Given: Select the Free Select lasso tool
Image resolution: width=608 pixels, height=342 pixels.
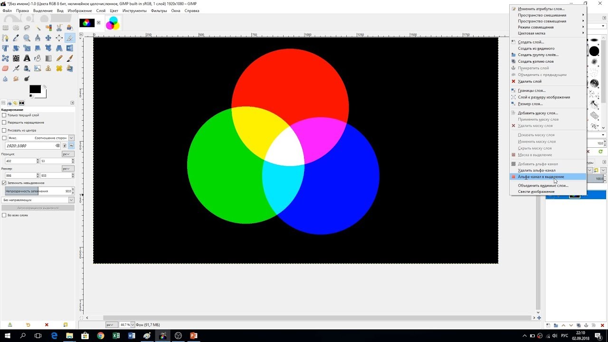Looking at the screenshot, I should [27, 28].
